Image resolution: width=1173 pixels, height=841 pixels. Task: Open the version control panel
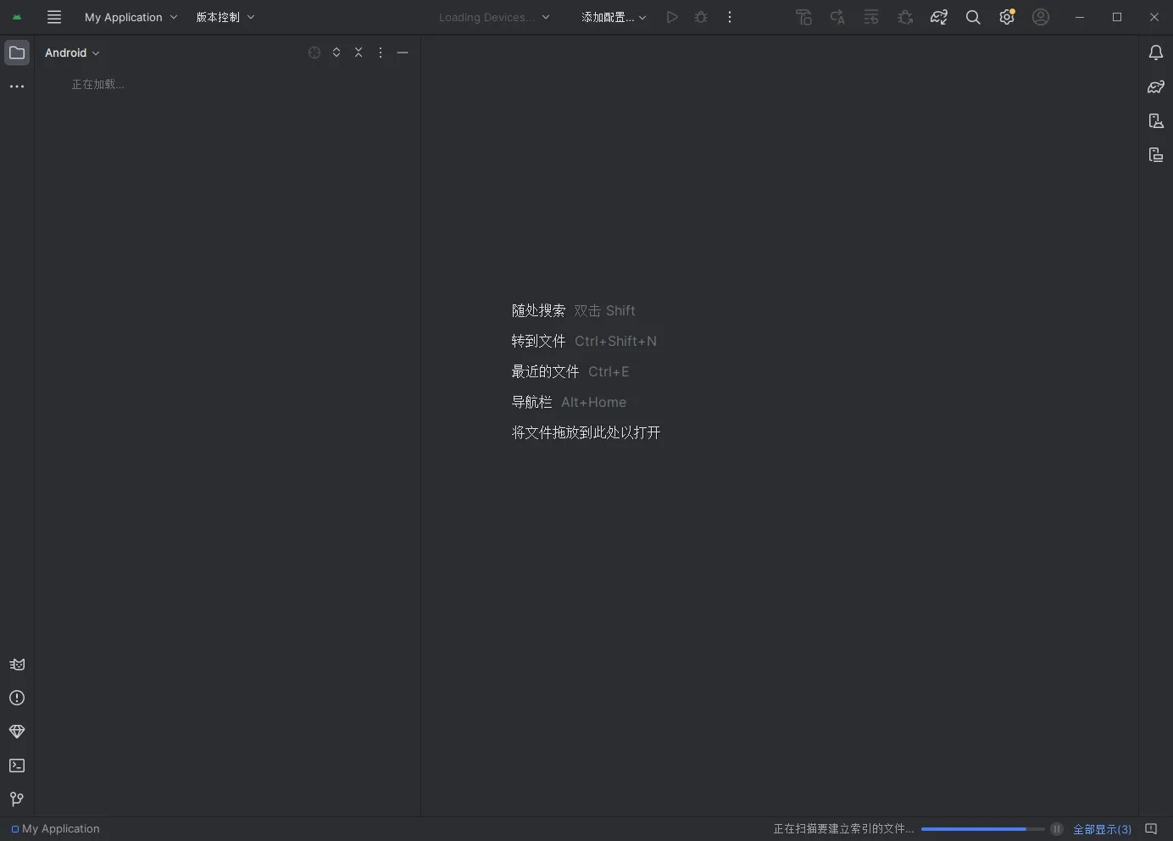[16, 799]
